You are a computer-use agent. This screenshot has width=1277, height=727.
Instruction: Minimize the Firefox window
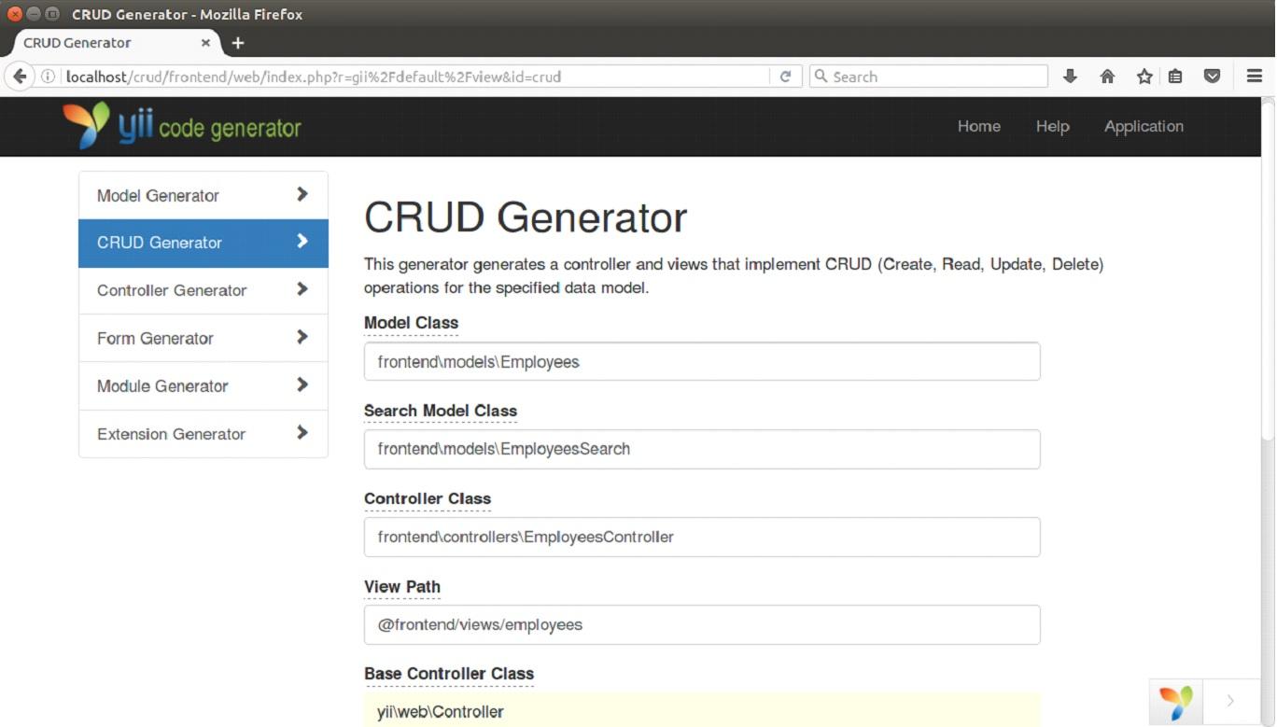point(34,14)
